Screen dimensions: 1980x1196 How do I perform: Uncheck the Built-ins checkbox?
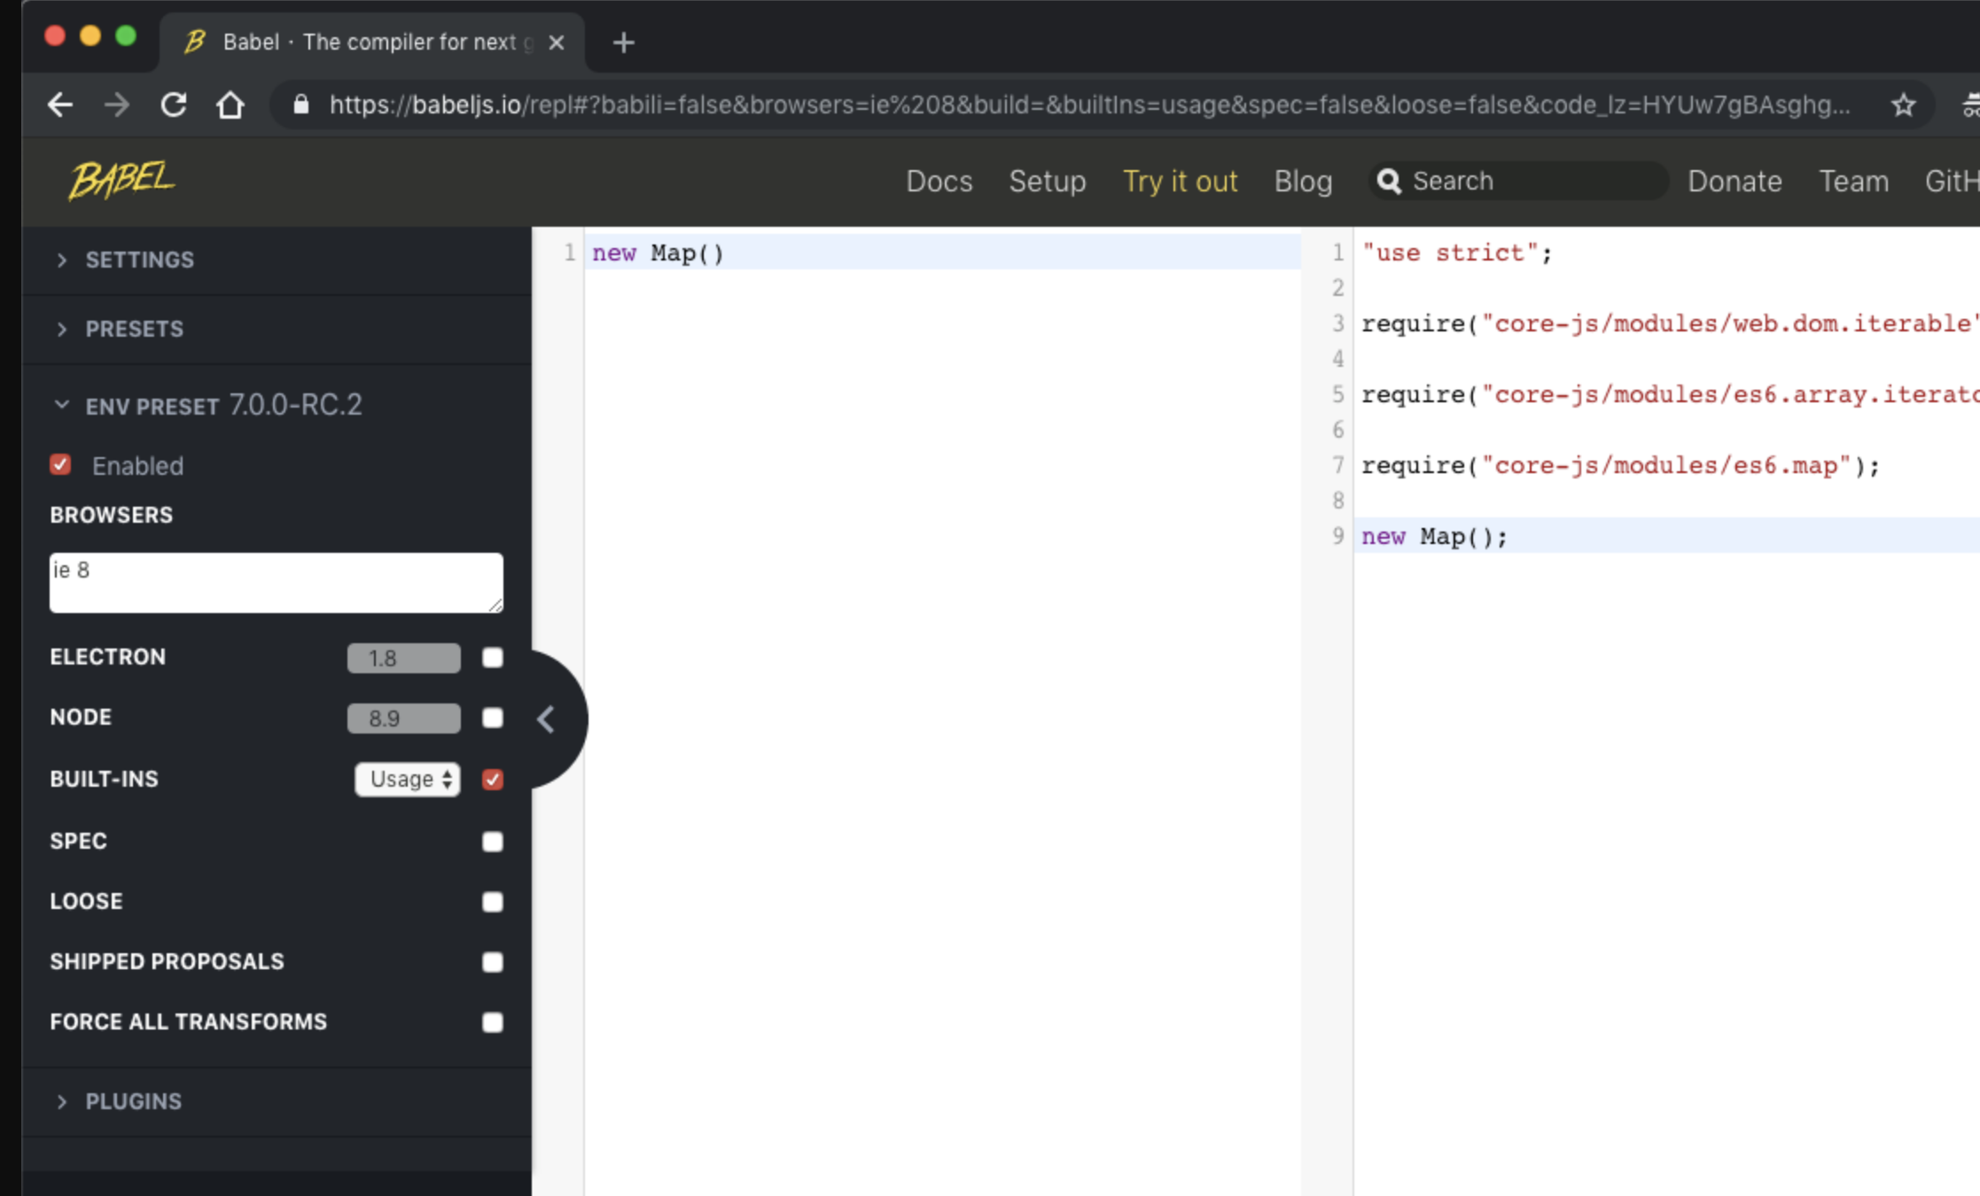[492, 780]
